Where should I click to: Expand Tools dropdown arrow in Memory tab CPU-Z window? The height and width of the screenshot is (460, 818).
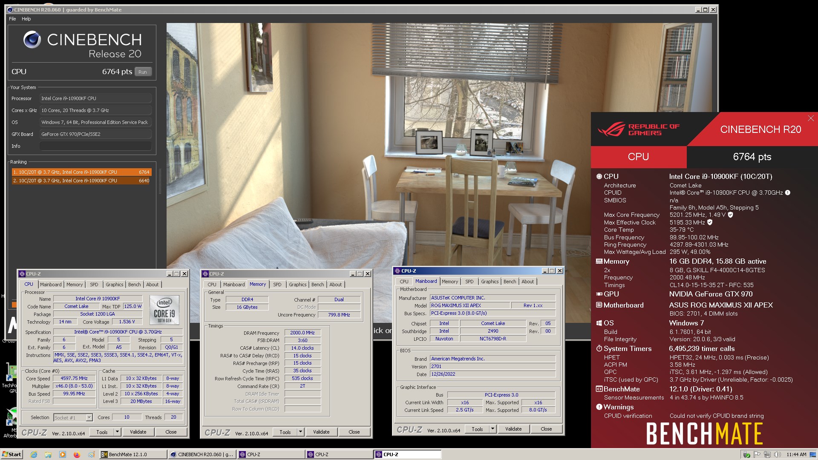point(300,432)
